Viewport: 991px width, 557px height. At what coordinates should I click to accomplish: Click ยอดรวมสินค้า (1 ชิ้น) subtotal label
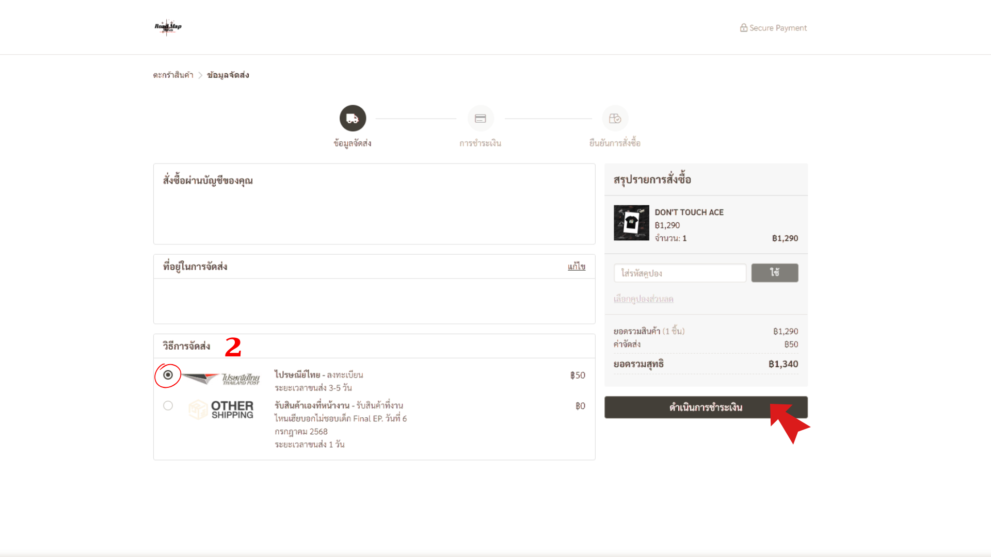(649, 331)
